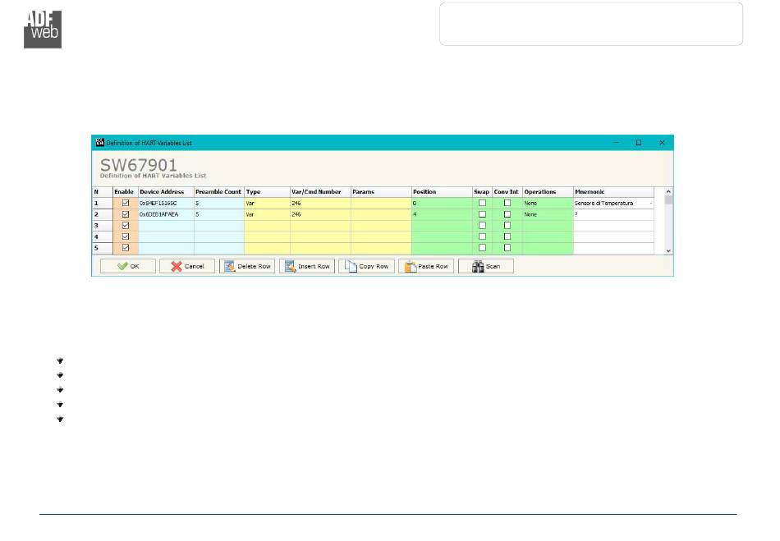780x541 pixels.
Task: Click the Insert Row button
Action: pos(307,266)
